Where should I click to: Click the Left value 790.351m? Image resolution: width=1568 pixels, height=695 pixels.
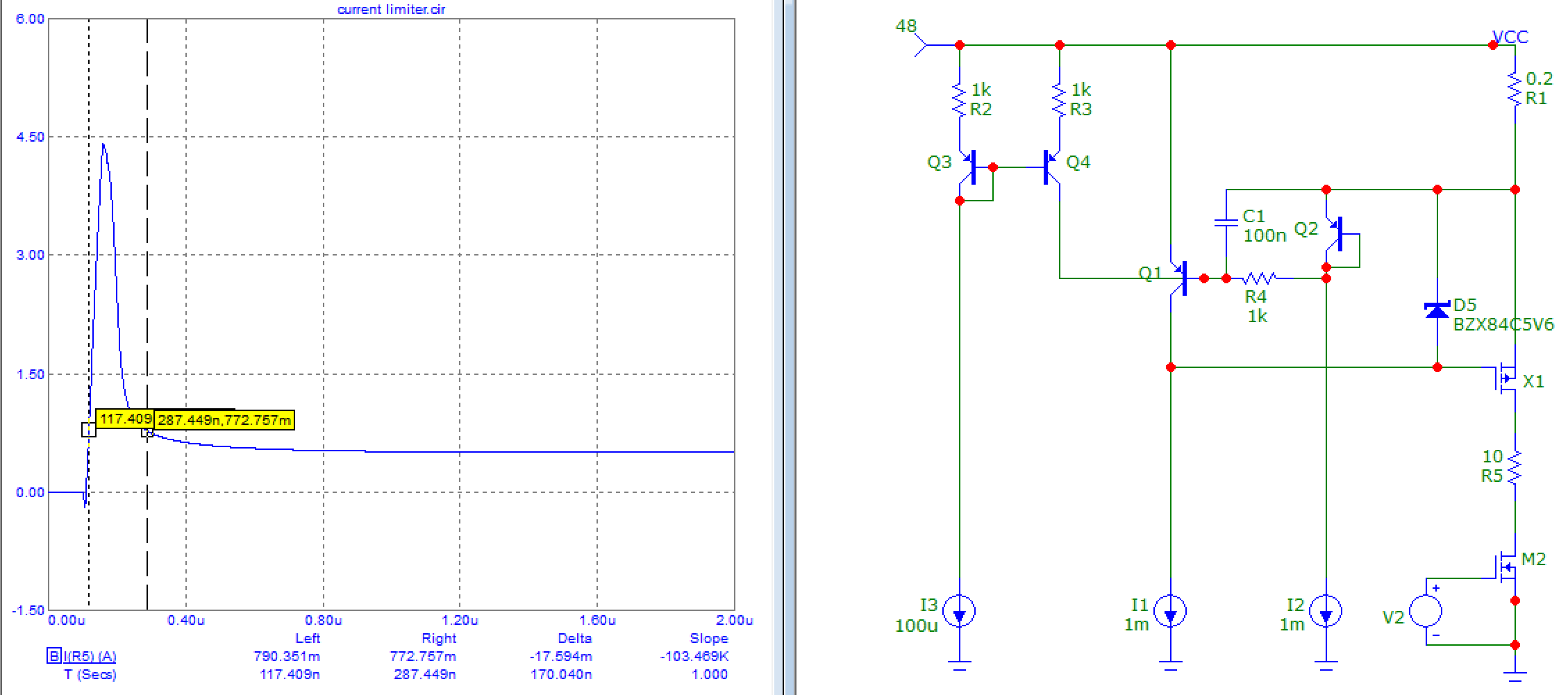point(287,656)
